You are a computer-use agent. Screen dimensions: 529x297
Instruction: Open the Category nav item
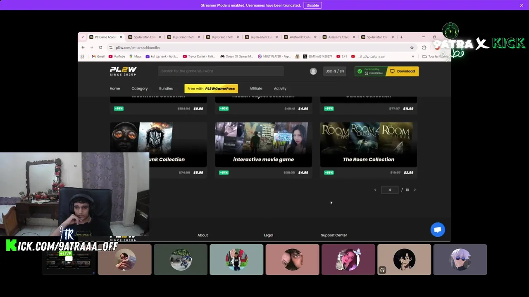coord(139,88)
